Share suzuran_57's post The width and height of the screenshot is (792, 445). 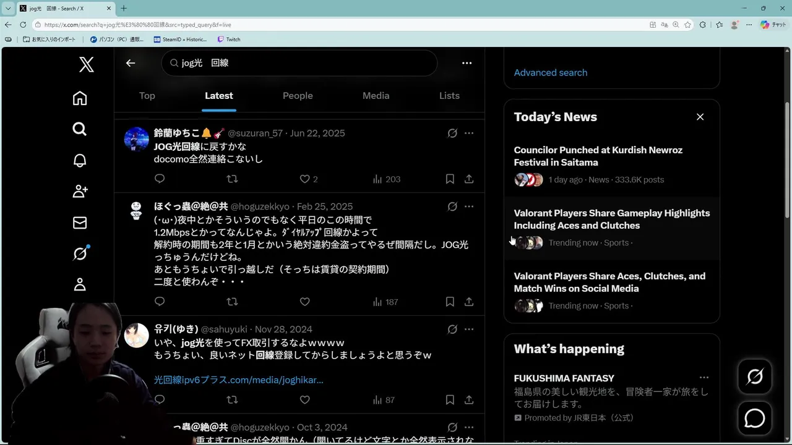click(469, 179)
